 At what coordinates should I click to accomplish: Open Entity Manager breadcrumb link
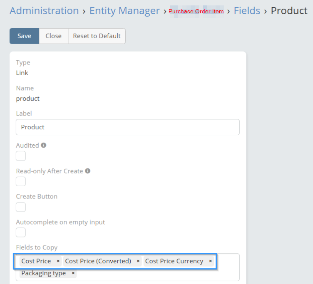point(124,11)
